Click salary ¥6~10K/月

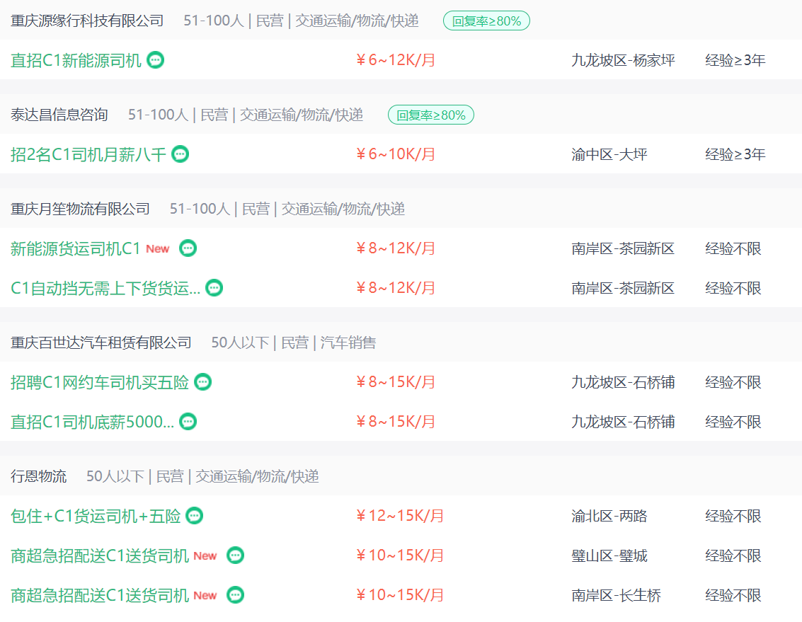[x=396, y=154]
